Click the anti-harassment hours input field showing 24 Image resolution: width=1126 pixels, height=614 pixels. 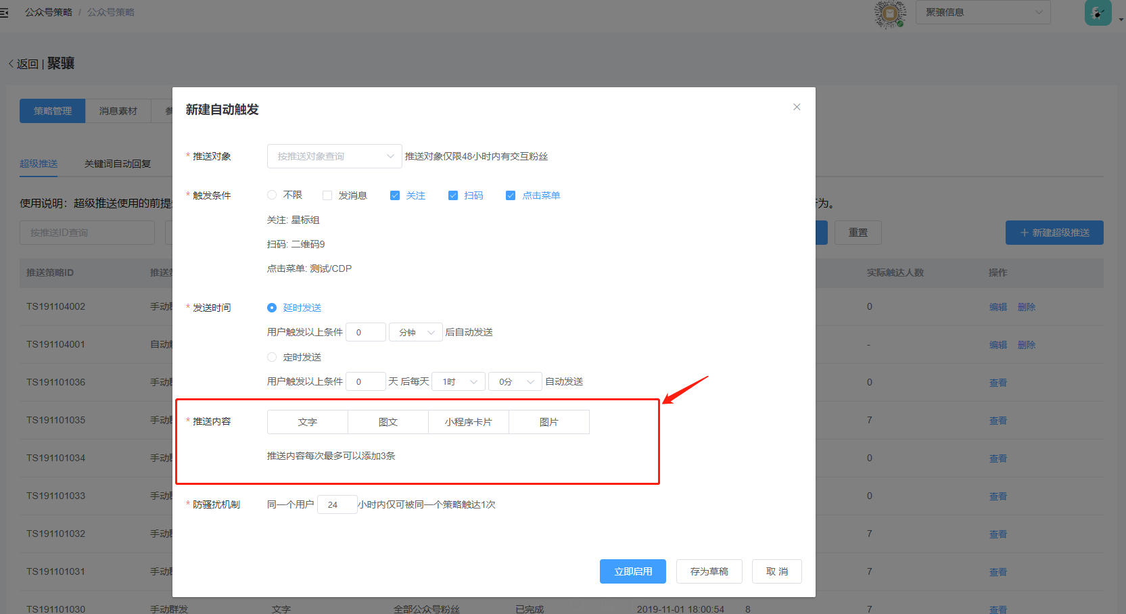(x=336, y=504)
